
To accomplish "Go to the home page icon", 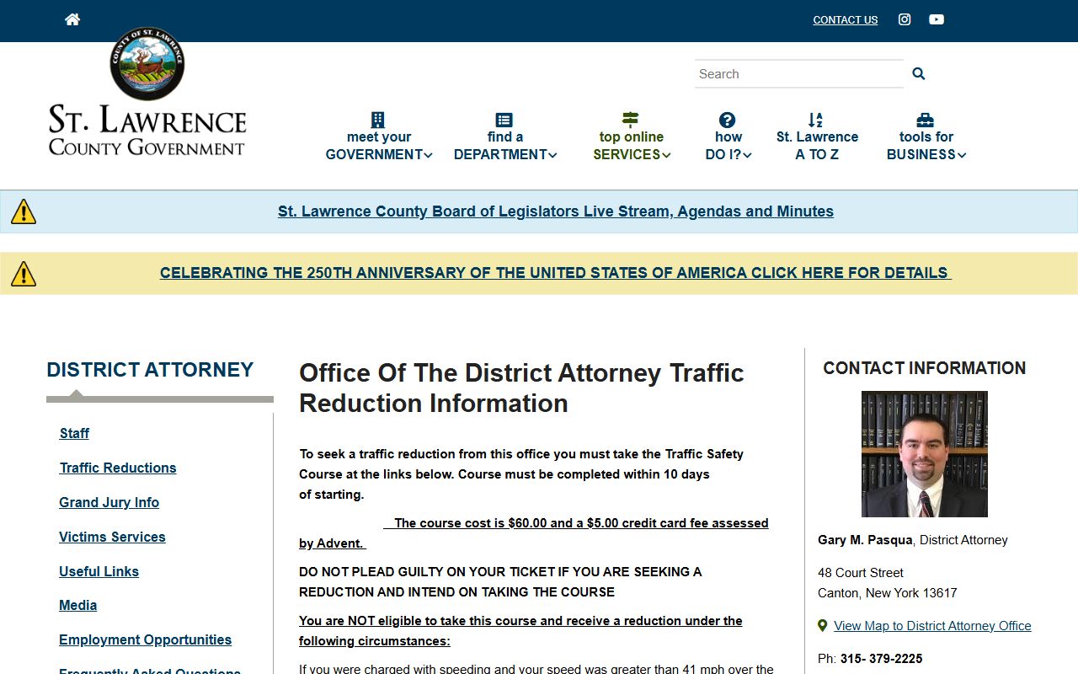I will [x=72, y=19].
